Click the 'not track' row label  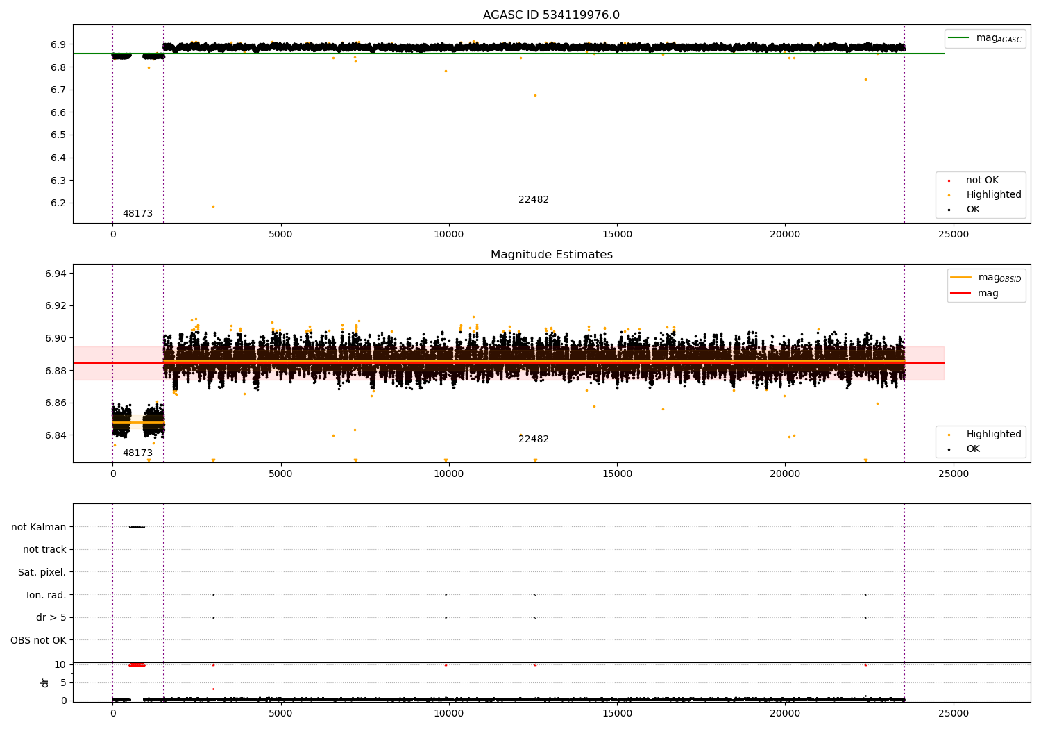(44, 549)
